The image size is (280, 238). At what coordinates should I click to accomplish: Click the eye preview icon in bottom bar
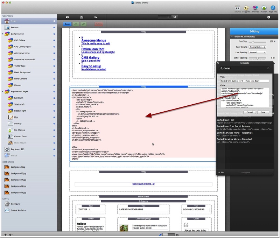(177, 235)
